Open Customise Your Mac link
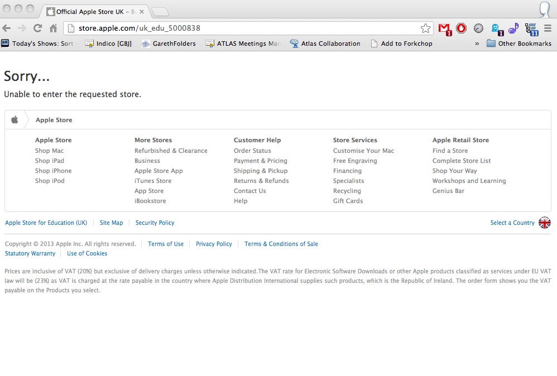The image size is (557, 376). [363, 151]
